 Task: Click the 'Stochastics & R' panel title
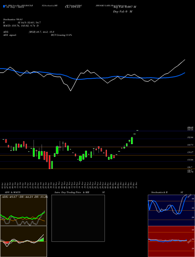pyautogui.click(x=160, y=192)
